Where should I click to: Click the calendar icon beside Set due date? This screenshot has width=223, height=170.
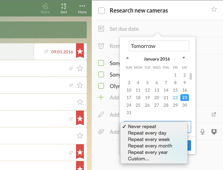101,29
